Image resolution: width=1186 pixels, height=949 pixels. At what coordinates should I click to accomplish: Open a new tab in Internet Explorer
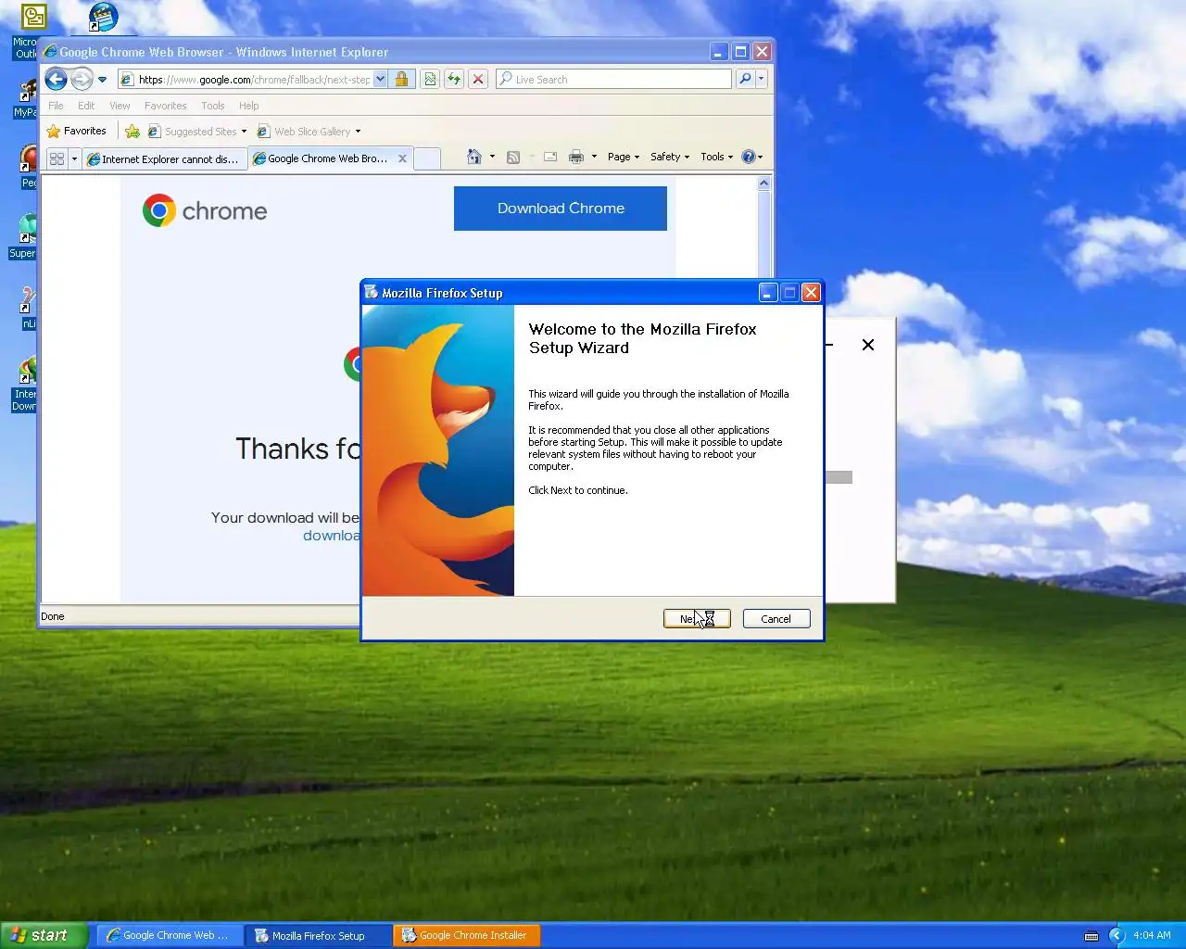pos(426,158)
